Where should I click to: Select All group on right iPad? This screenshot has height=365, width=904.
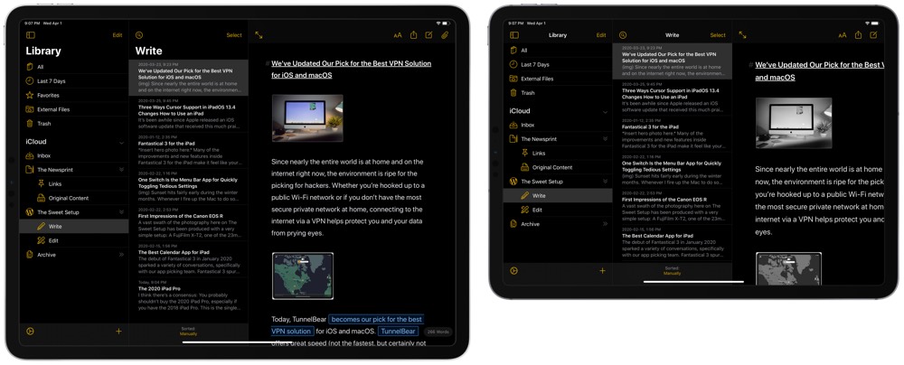[x=558, y=51]
